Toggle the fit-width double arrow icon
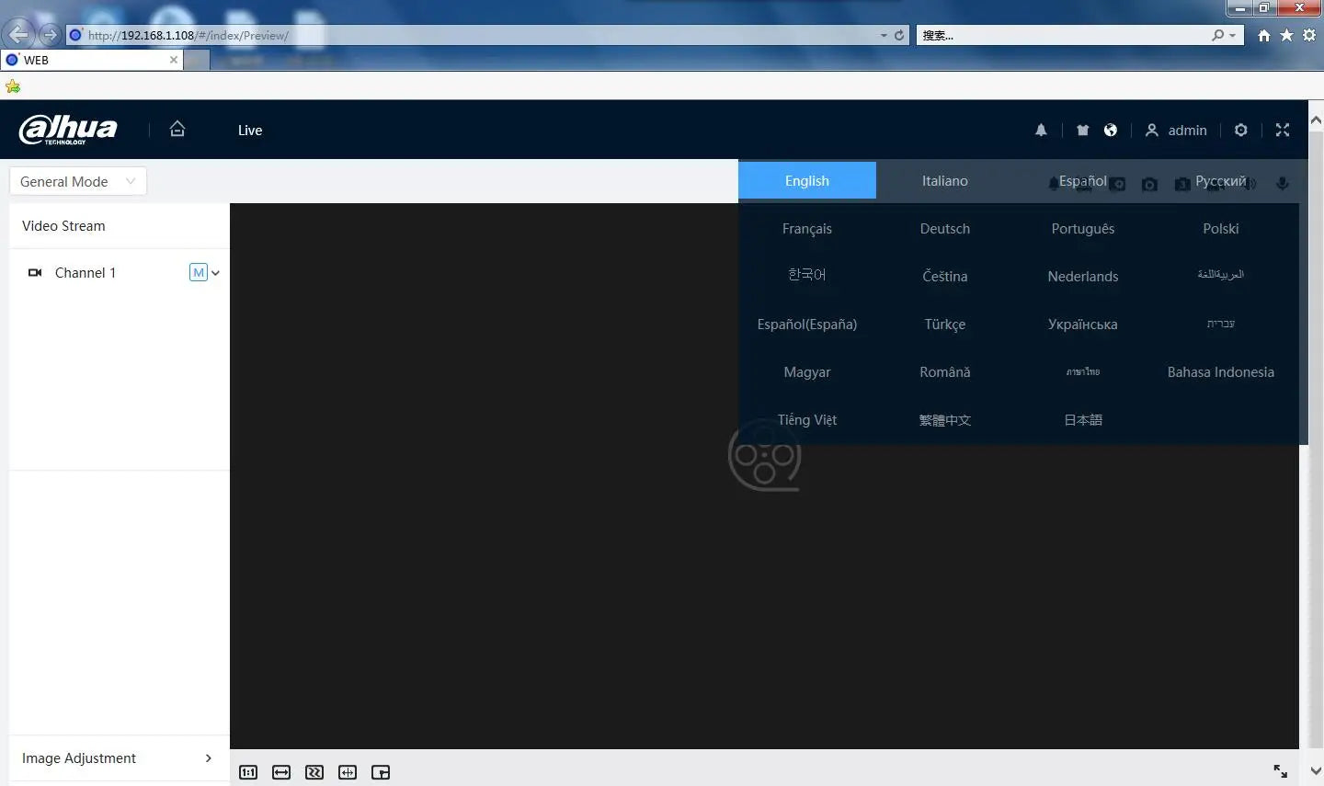 pyautogui.click(x=281, y=772)
